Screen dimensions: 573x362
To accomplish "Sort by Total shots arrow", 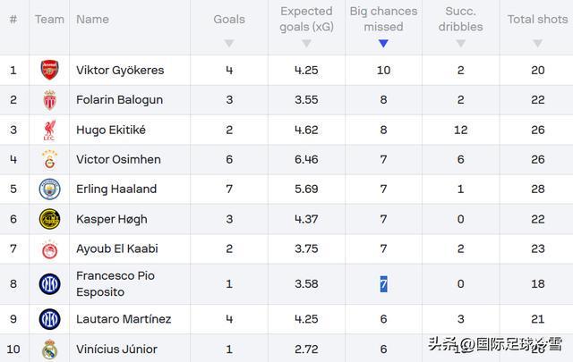I will pos(537,43).
